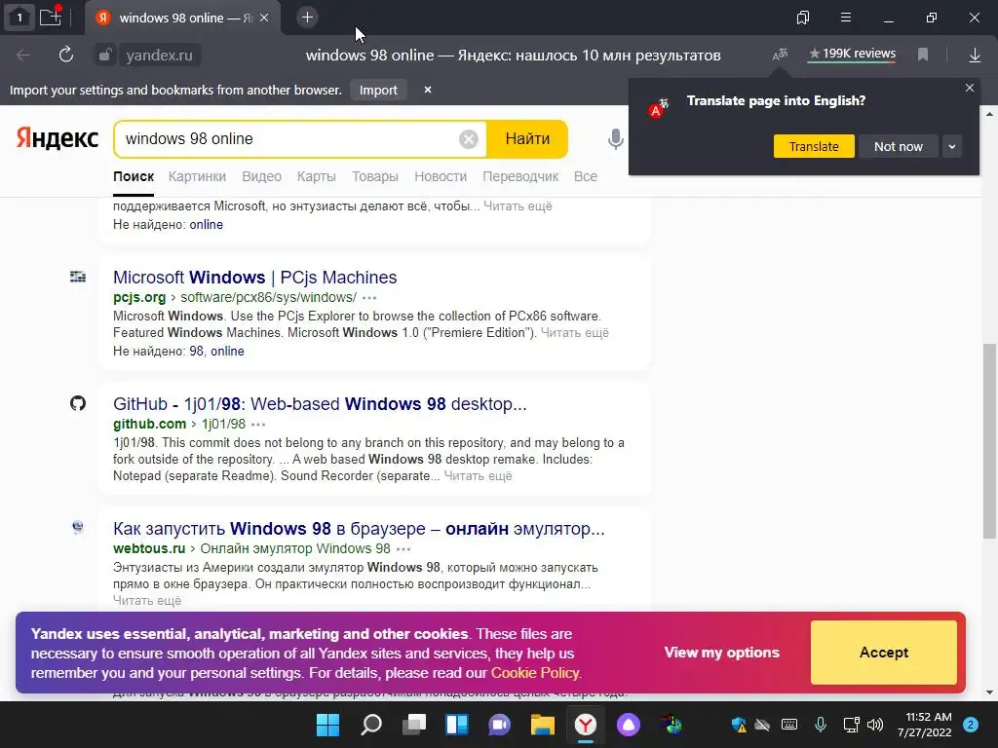998x748 pixels.
Task: Reload the page
Action: coord(66,55)
